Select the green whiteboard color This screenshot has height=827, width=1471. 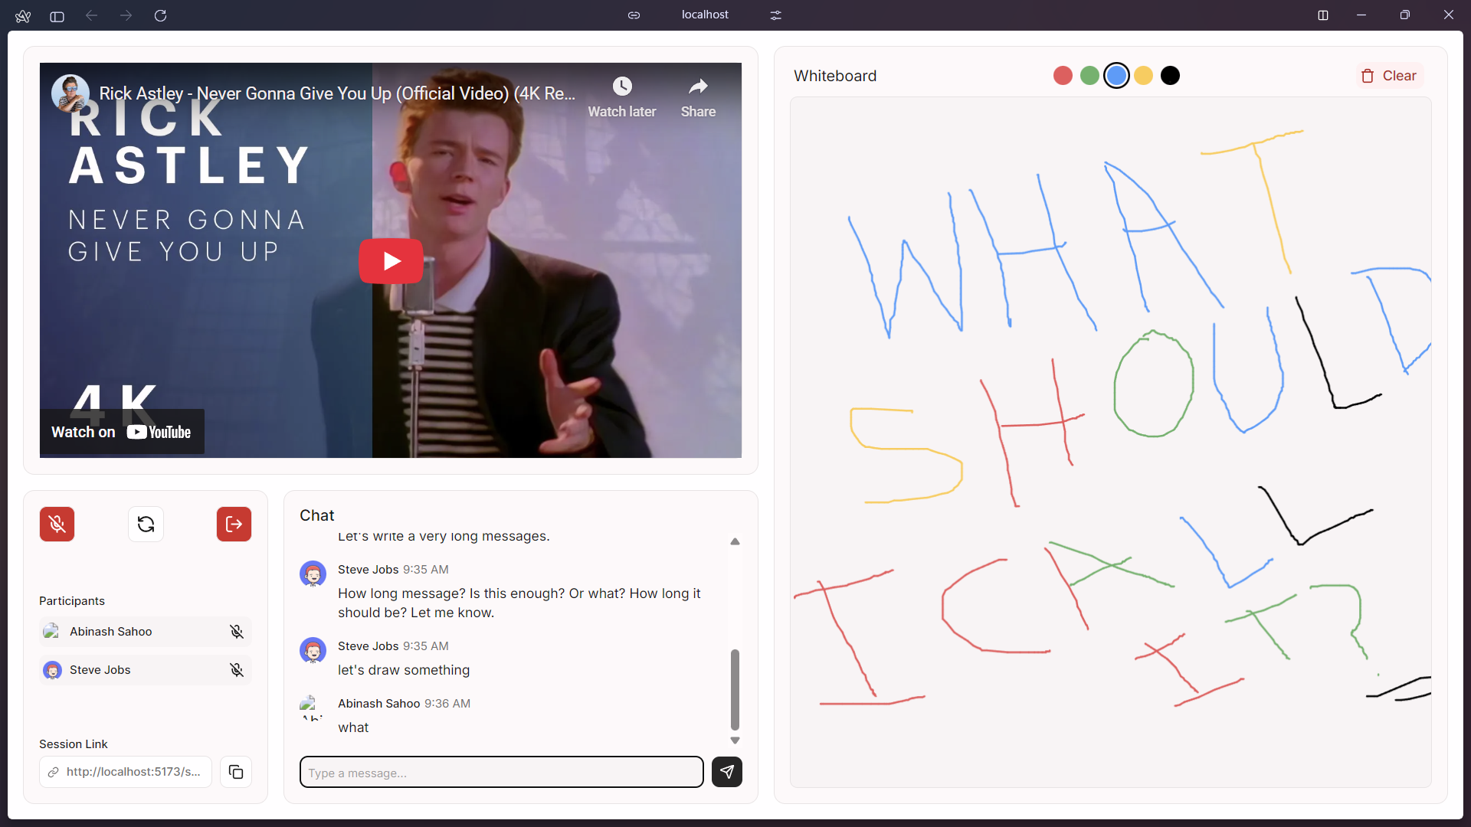pos(1089,76)
